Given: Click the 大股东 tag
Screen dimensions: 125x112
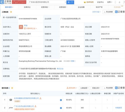Looking at the screenshot, I should click(17, 101).
